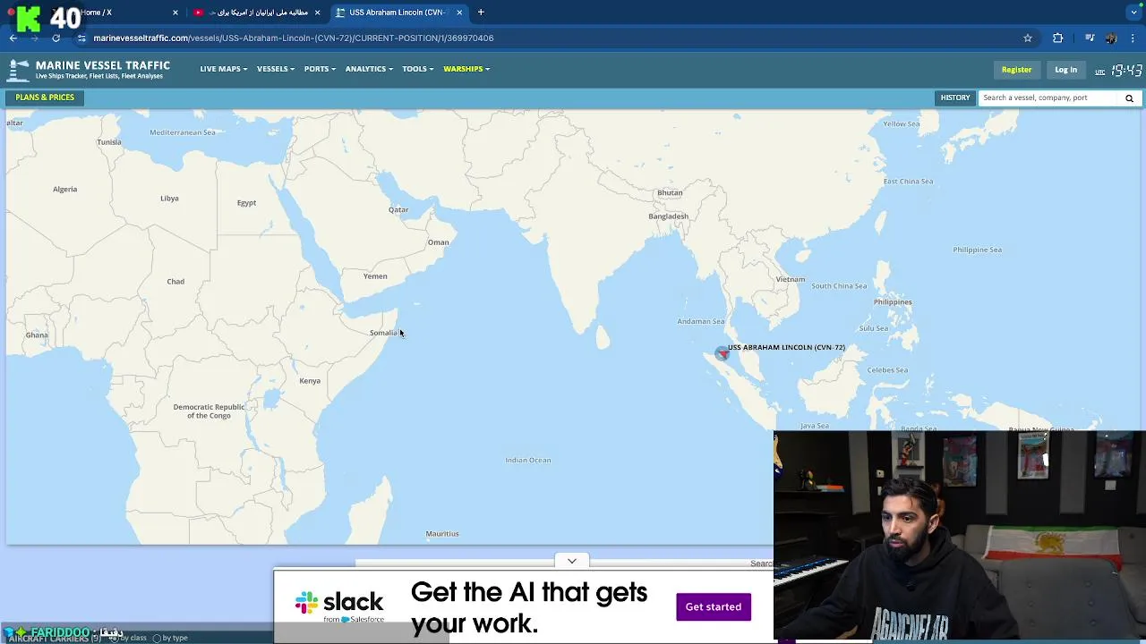Click the 'Qatar' map label

click(398, 210)
